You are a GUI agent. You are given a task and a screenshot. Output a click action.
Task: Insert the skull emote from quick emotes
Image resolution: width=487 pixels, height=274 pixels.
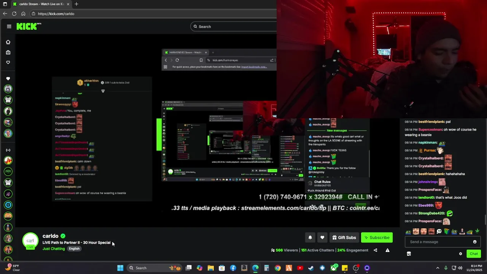439,231
